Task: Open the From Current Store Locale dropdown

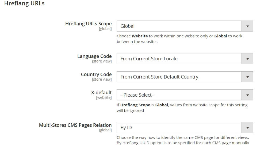Action: pyautogui.click(x=185, y=59)
